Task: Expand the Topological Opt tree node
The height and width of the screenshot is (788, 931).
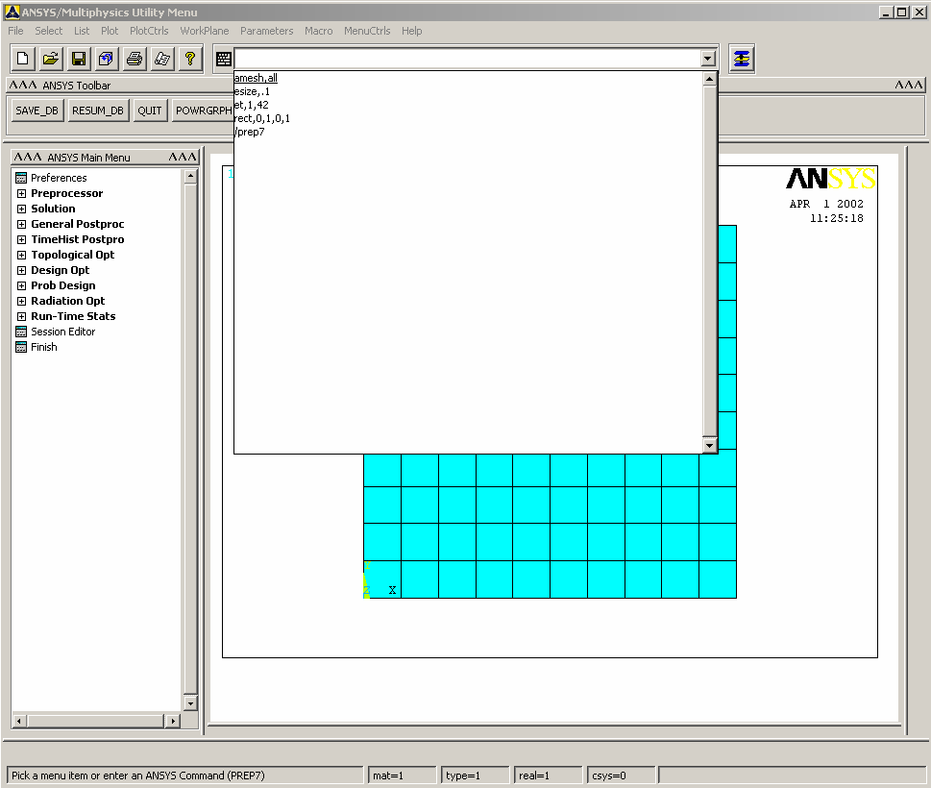Action: point(21,256)
